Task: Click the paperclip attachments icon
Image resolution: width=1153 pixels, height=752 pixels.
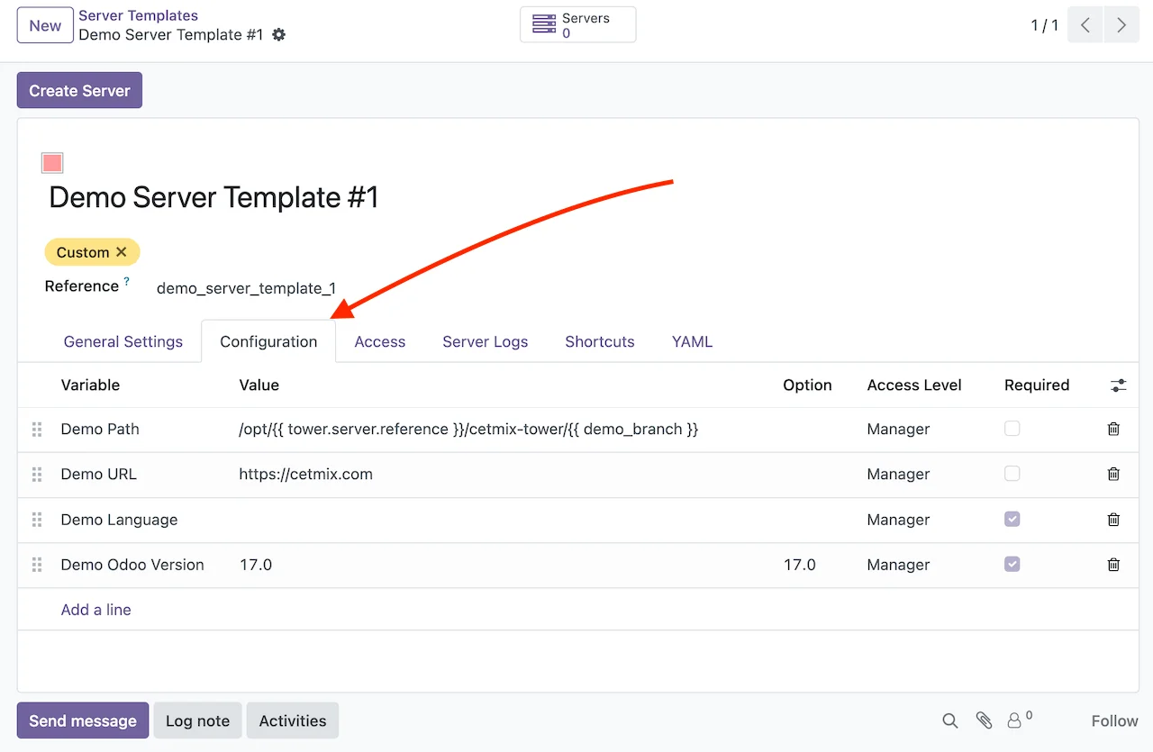Action: [984, 720]
